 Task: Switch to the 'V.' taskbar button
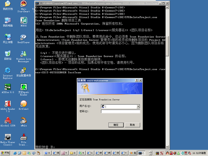pos(64,153)
